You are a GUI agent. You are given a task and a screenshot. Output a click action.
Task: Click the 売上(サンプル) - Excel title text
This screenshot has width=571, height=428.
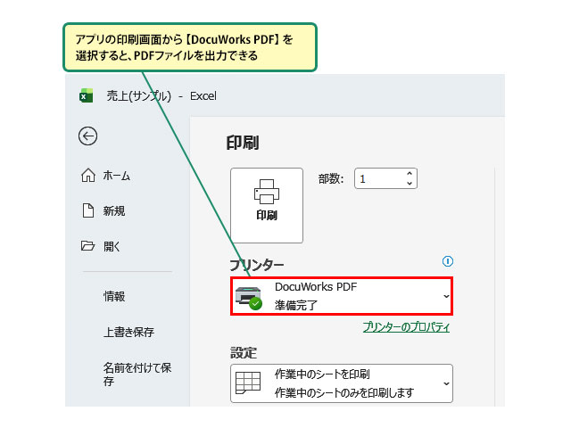point(161,95)
